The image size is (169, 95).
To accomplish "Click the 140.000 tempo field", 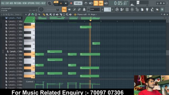I will [x=78, y=3].
